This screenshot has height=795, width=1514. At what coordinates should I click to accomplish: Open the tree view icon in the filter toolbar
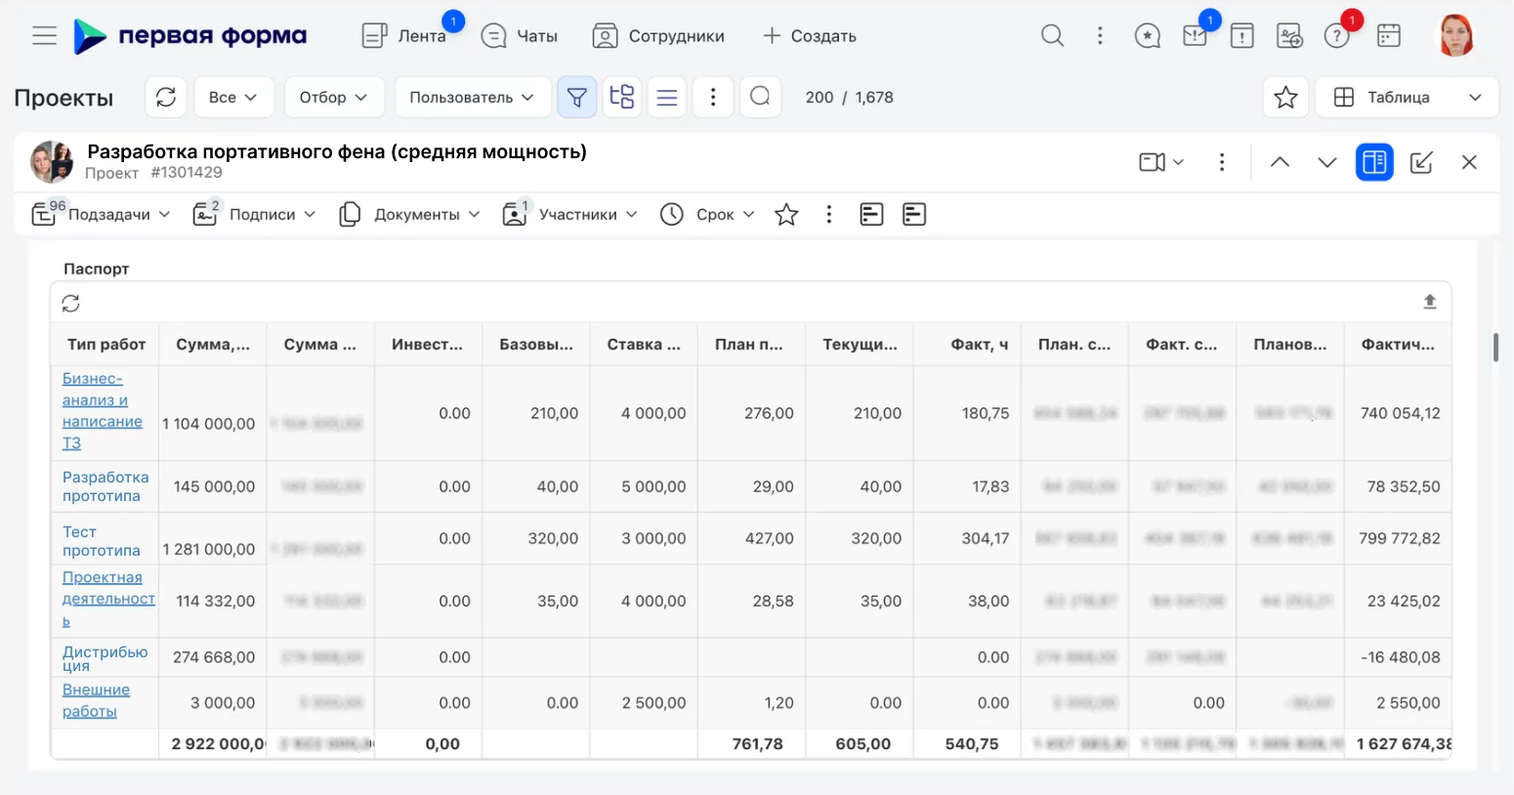point(622,97)
